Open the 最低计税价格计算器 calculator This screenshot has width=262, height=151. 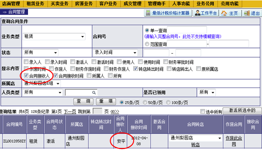click(x=168, y=13)
